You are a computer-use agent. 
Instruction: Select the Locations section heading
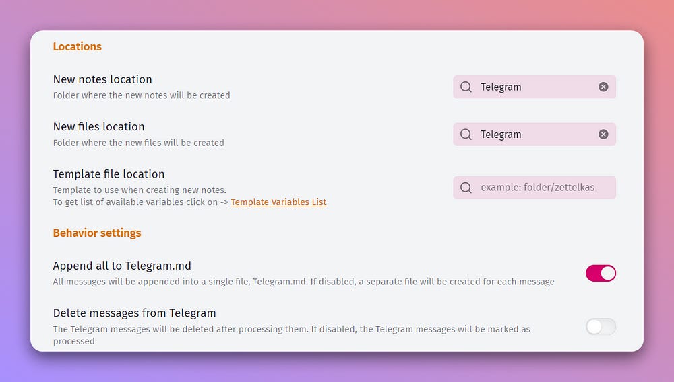pos(78,46)
